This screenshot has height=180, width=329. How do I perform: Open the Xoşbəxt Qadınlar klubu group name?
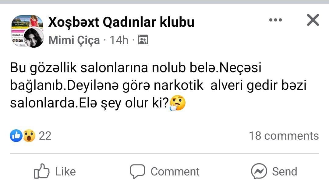(121, 22)
